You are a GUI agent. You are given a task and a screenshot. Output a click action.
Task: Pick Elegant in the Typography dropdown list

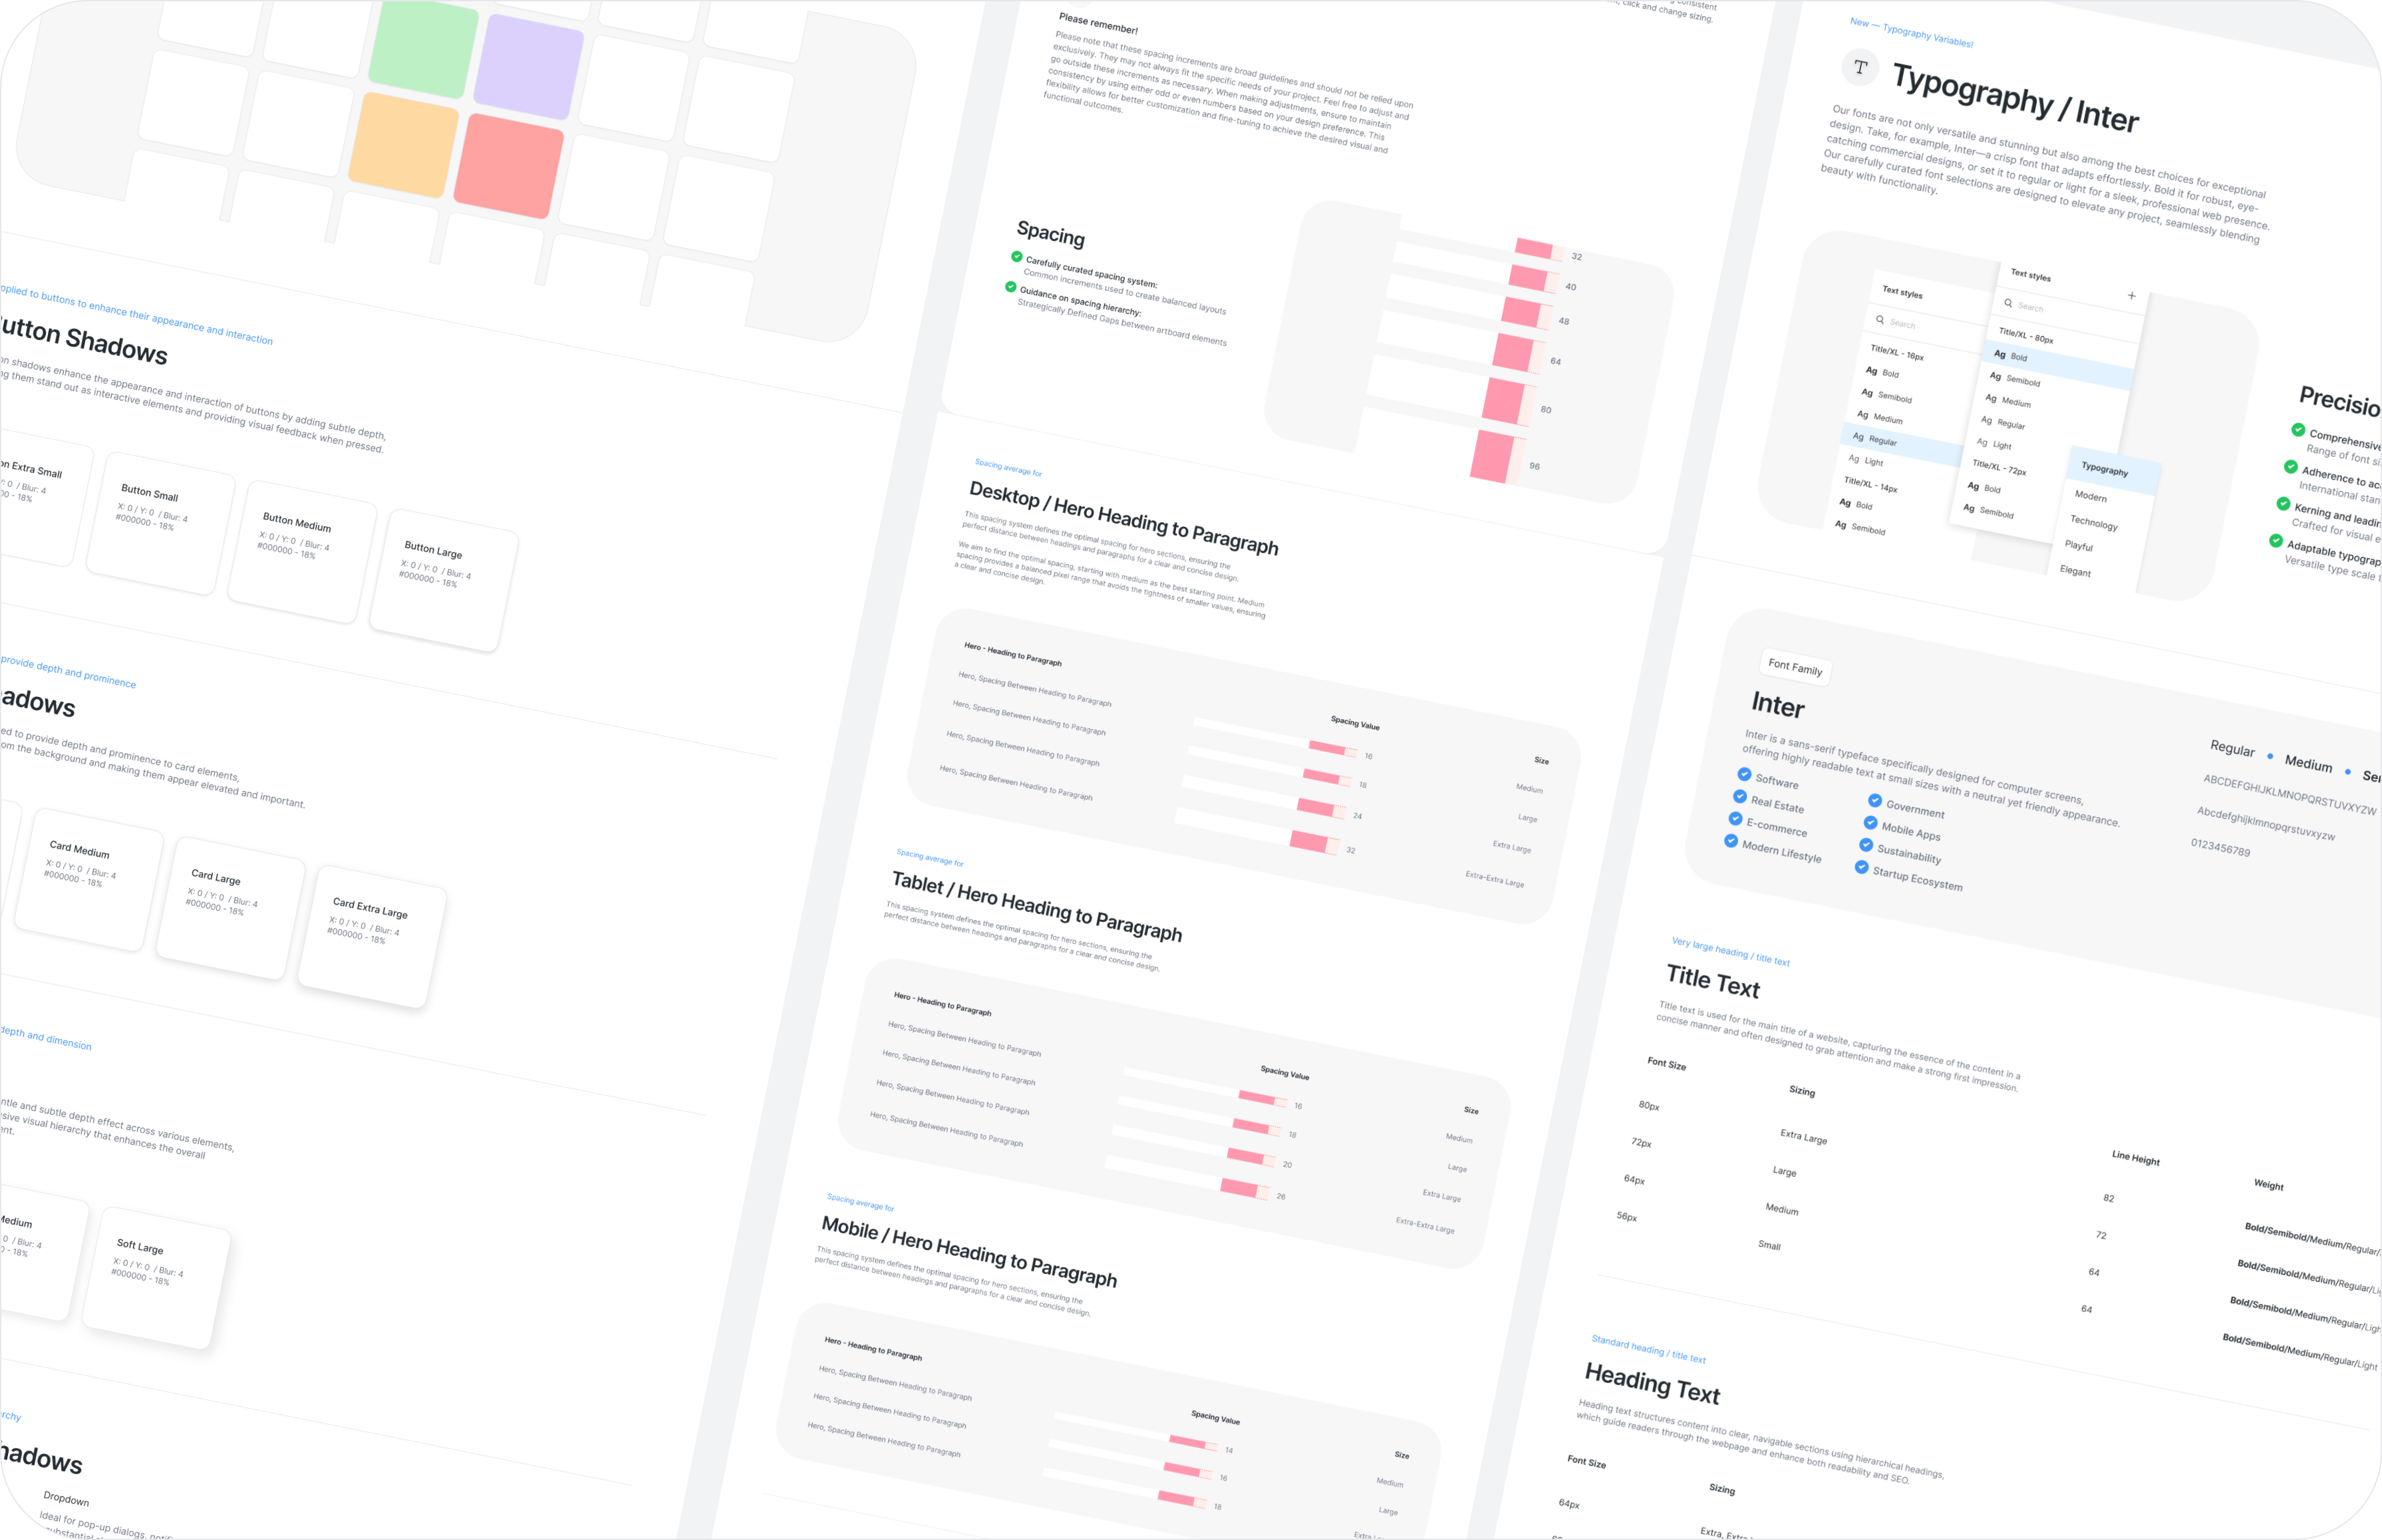pyautogui.click(x=2075, y=571)
